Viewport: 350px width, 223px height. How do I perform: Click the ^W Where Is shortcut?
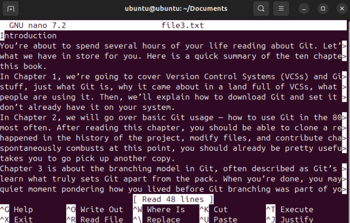click(x=159, y=210)
